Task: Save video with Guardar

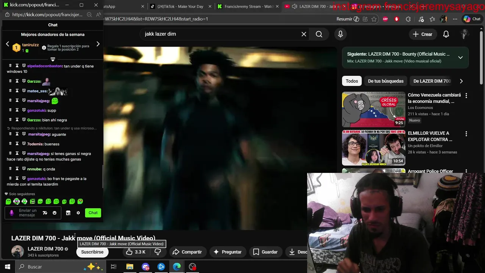Action: click(x=265, y=252)
